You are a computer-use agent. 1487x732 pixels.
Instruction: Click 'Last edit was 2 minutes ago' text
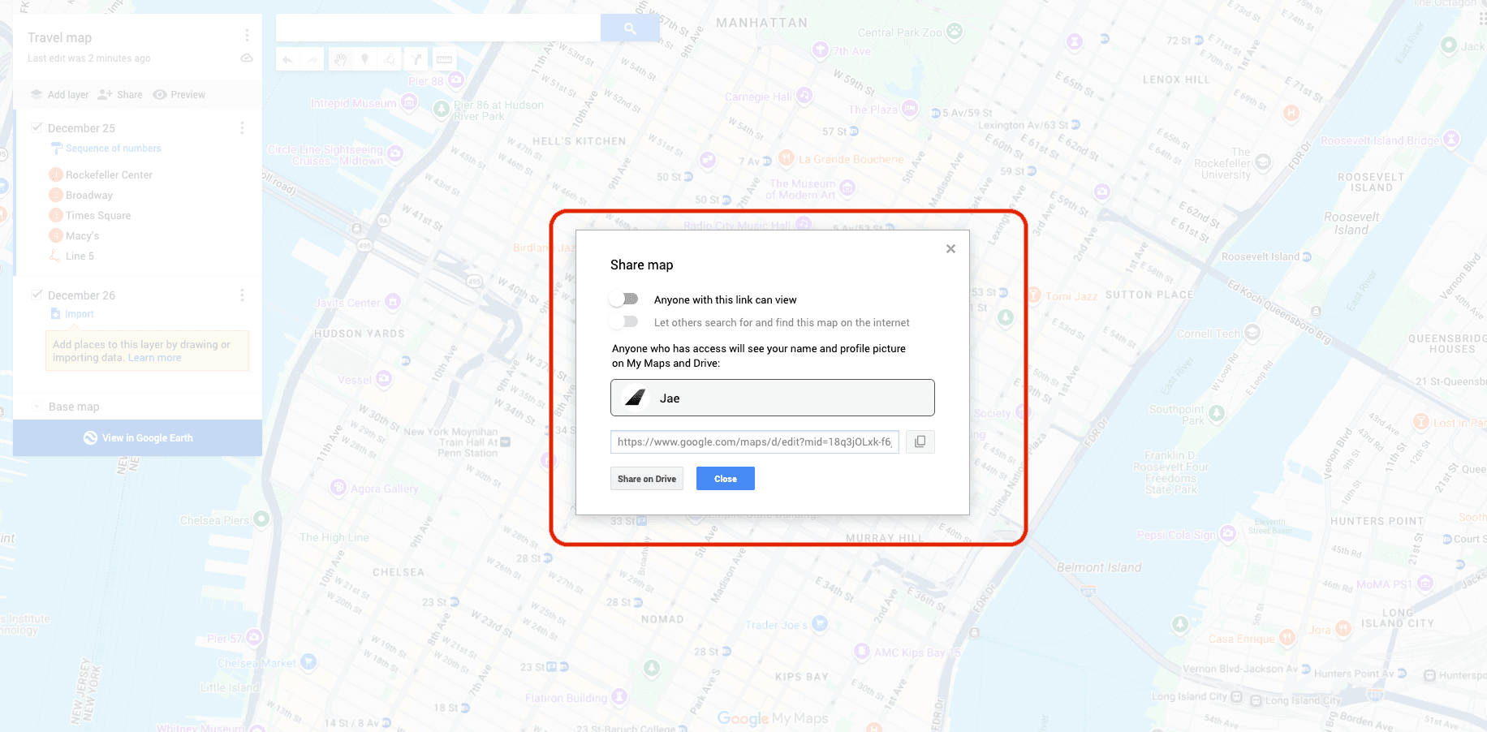[88, 58]
